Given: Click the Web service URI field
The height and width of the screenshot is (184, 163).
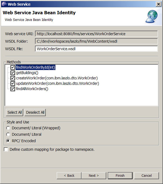Looking at the screenshot, I should (96, 34).
